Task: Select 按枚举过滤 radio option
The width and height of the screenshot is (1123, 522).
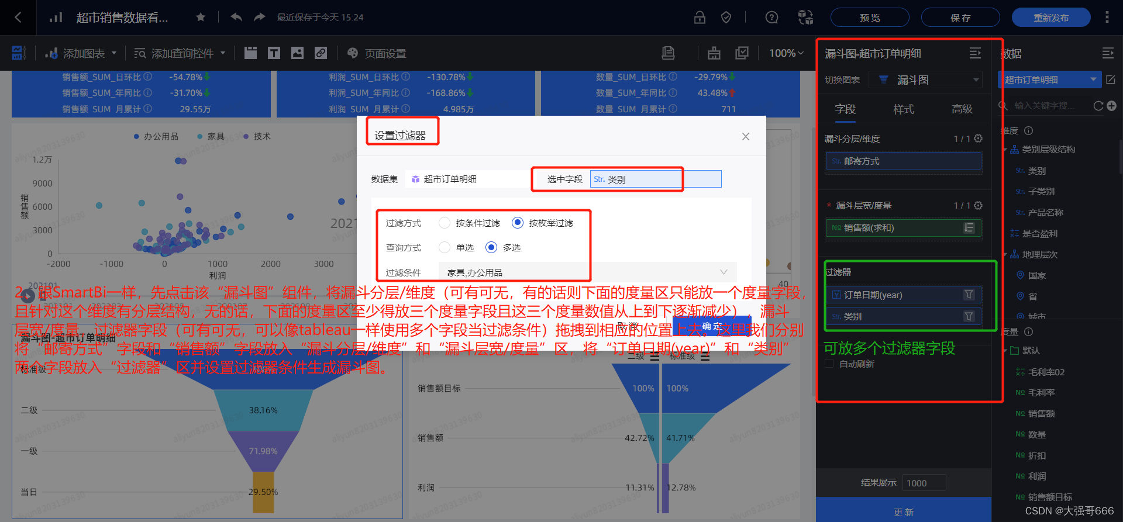Action: click(518, 223)
